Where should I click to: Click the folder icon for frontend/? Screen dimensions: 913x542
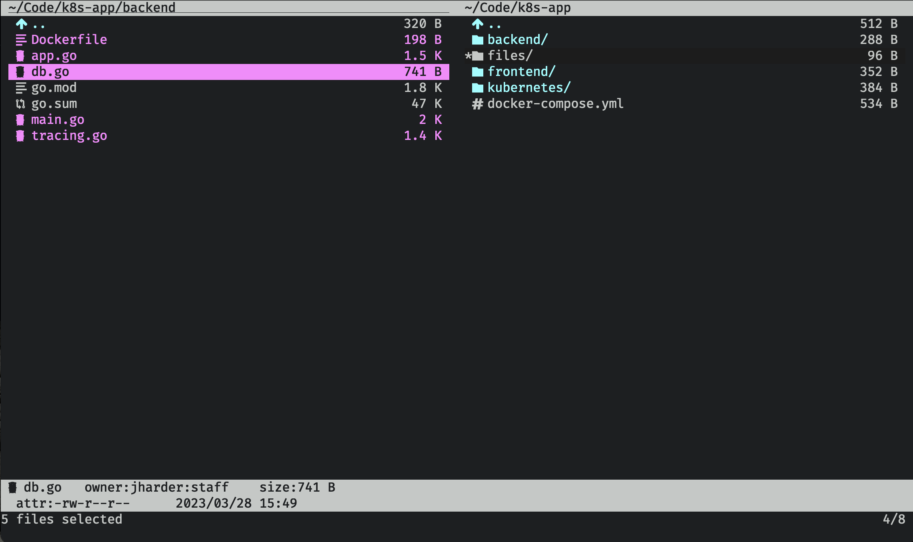click(478, 72)
